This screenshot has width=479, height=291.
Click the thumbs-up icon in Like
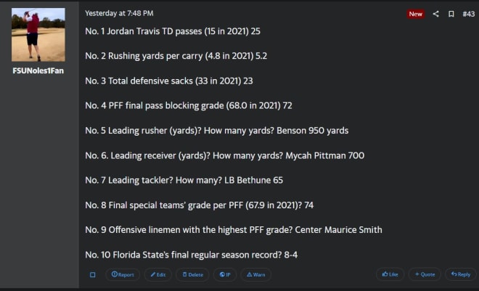point(385,274)
